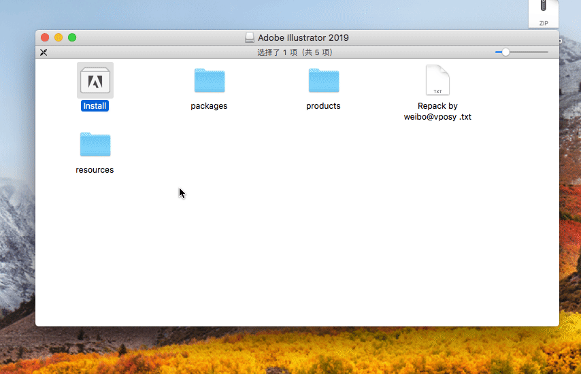The width and height of the screenshot is (581, 374).
Task: Click the 'Adobe Illustrator 2019' window title
Action: (x=303, y=38)
